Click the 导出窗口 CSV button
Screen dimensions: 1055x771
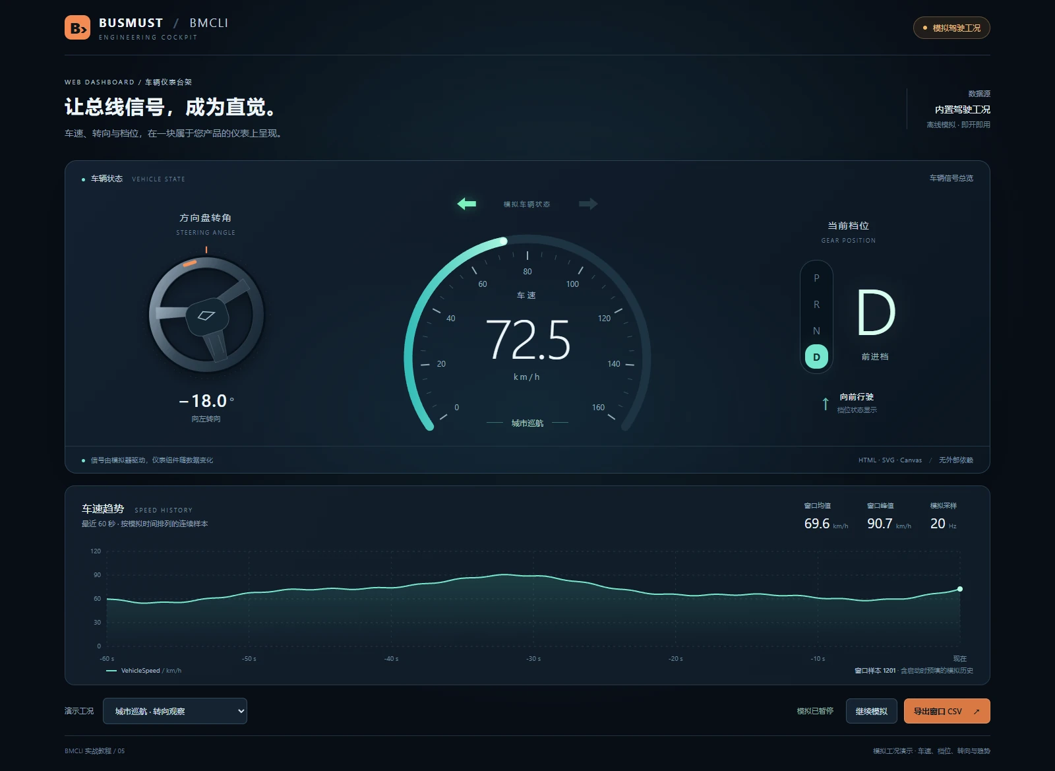[x=947, y=711]
